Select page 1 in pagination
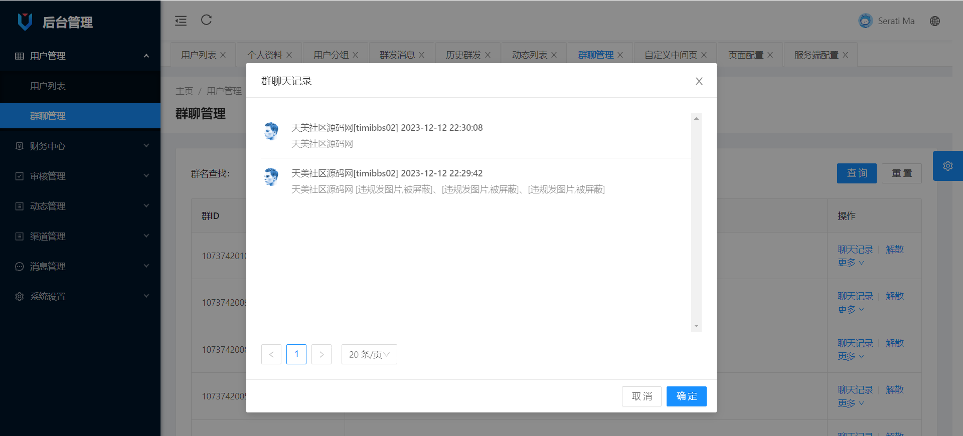 [296, 354]
